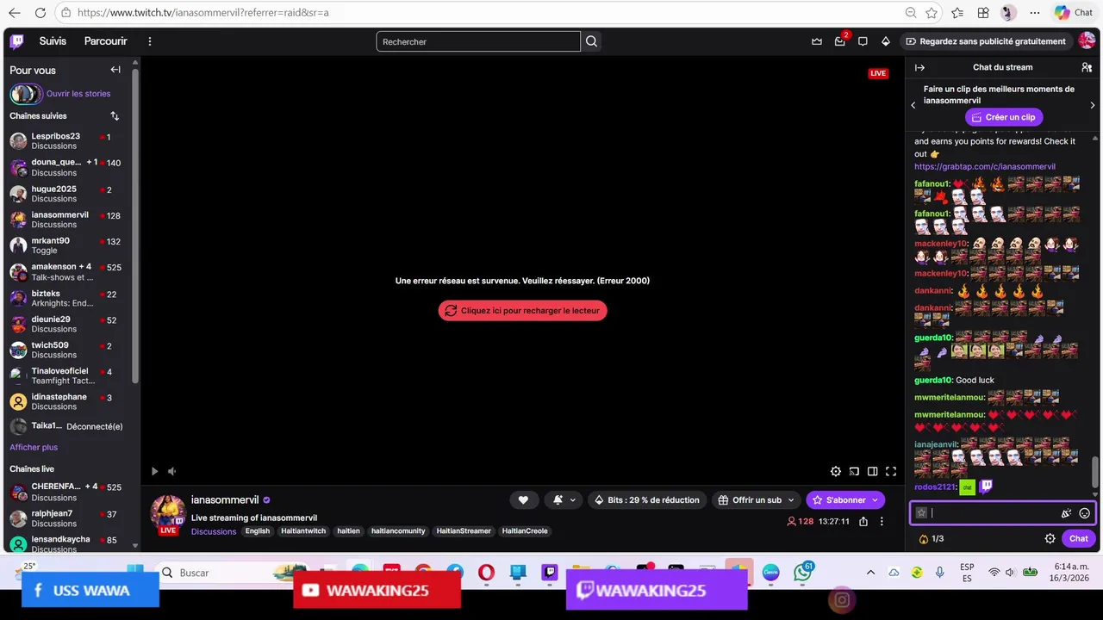Click S'abonner subscribe button
This screenshot has height=620, width=1103.
point(845,499)
